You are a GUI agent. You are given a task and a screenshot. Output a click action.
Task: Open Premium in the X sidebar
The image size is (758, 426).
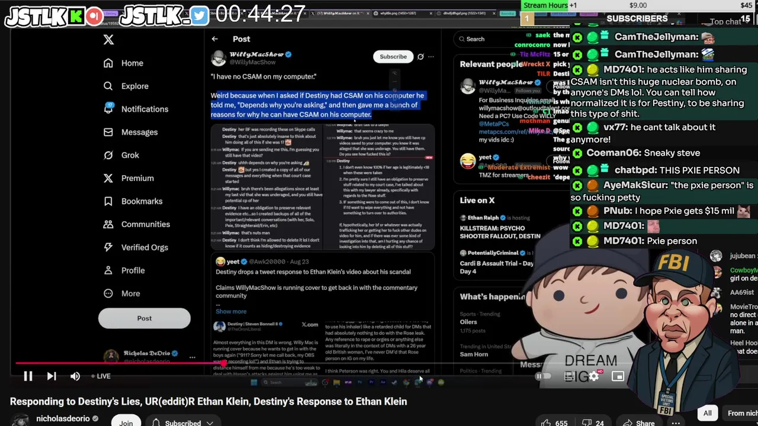(x=129, y=179)
